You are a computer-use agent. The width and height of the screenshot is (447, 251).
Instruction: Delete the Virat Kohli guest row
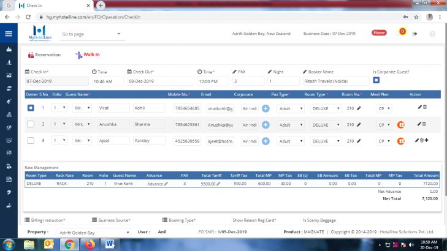click(425, 108)
